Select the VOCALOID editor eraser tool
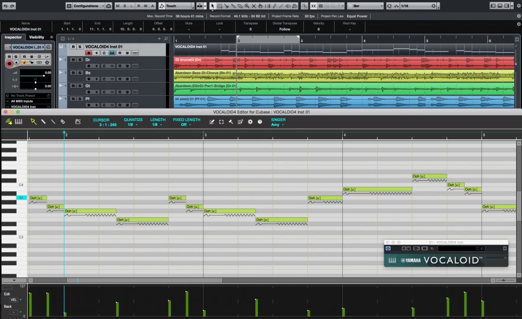 tap(63, 122)
